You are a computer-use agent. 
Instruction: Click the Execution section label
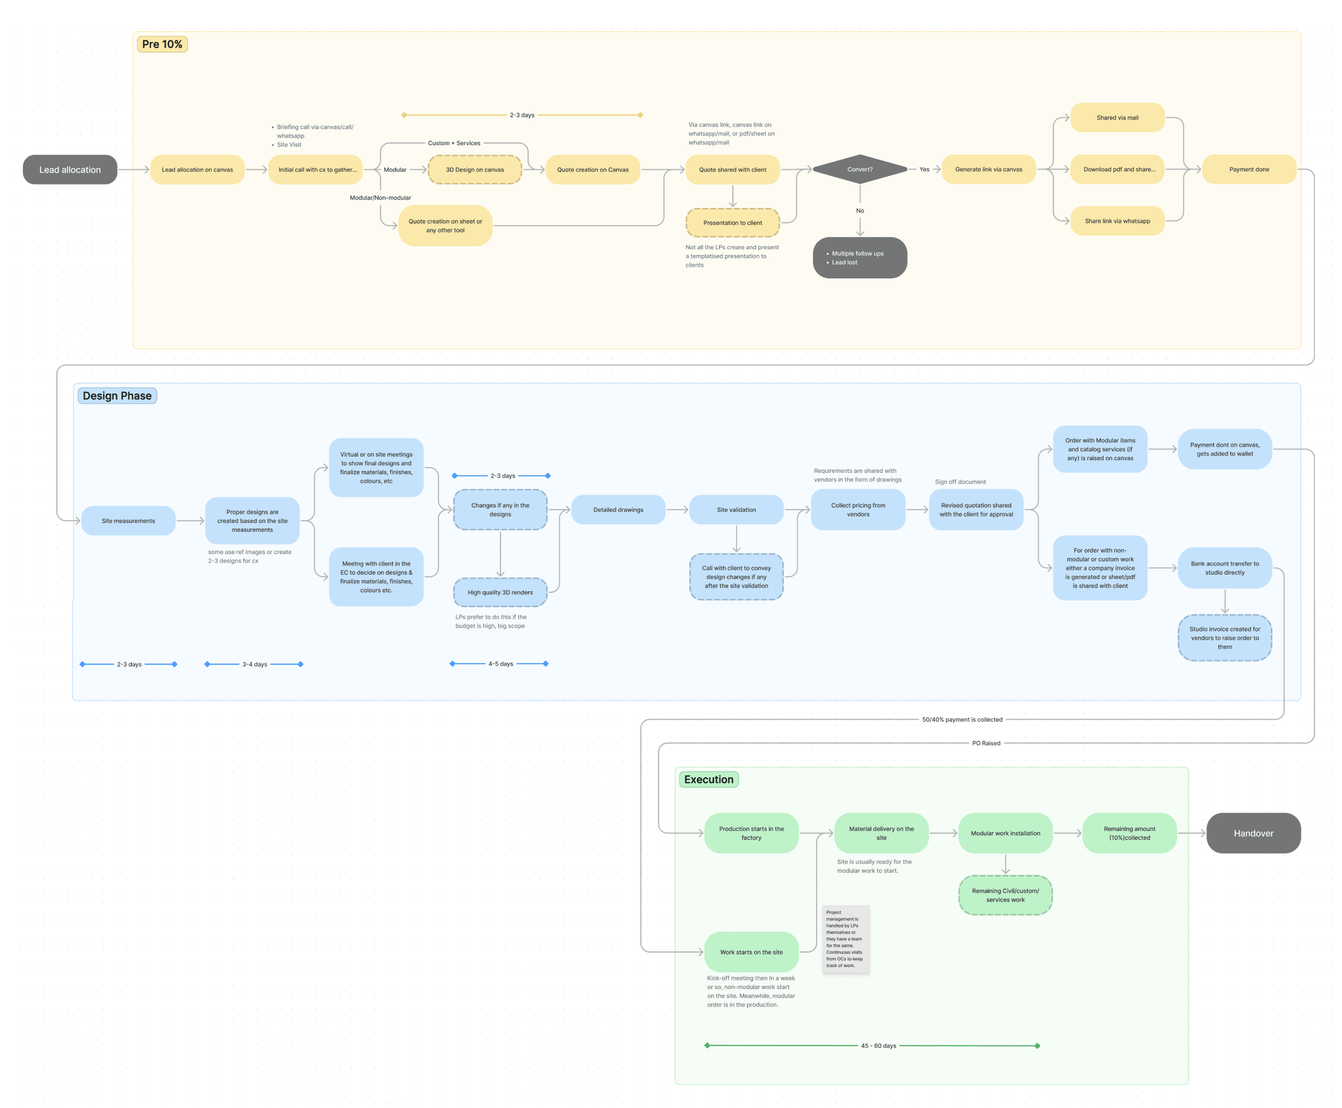pos(708,779)
